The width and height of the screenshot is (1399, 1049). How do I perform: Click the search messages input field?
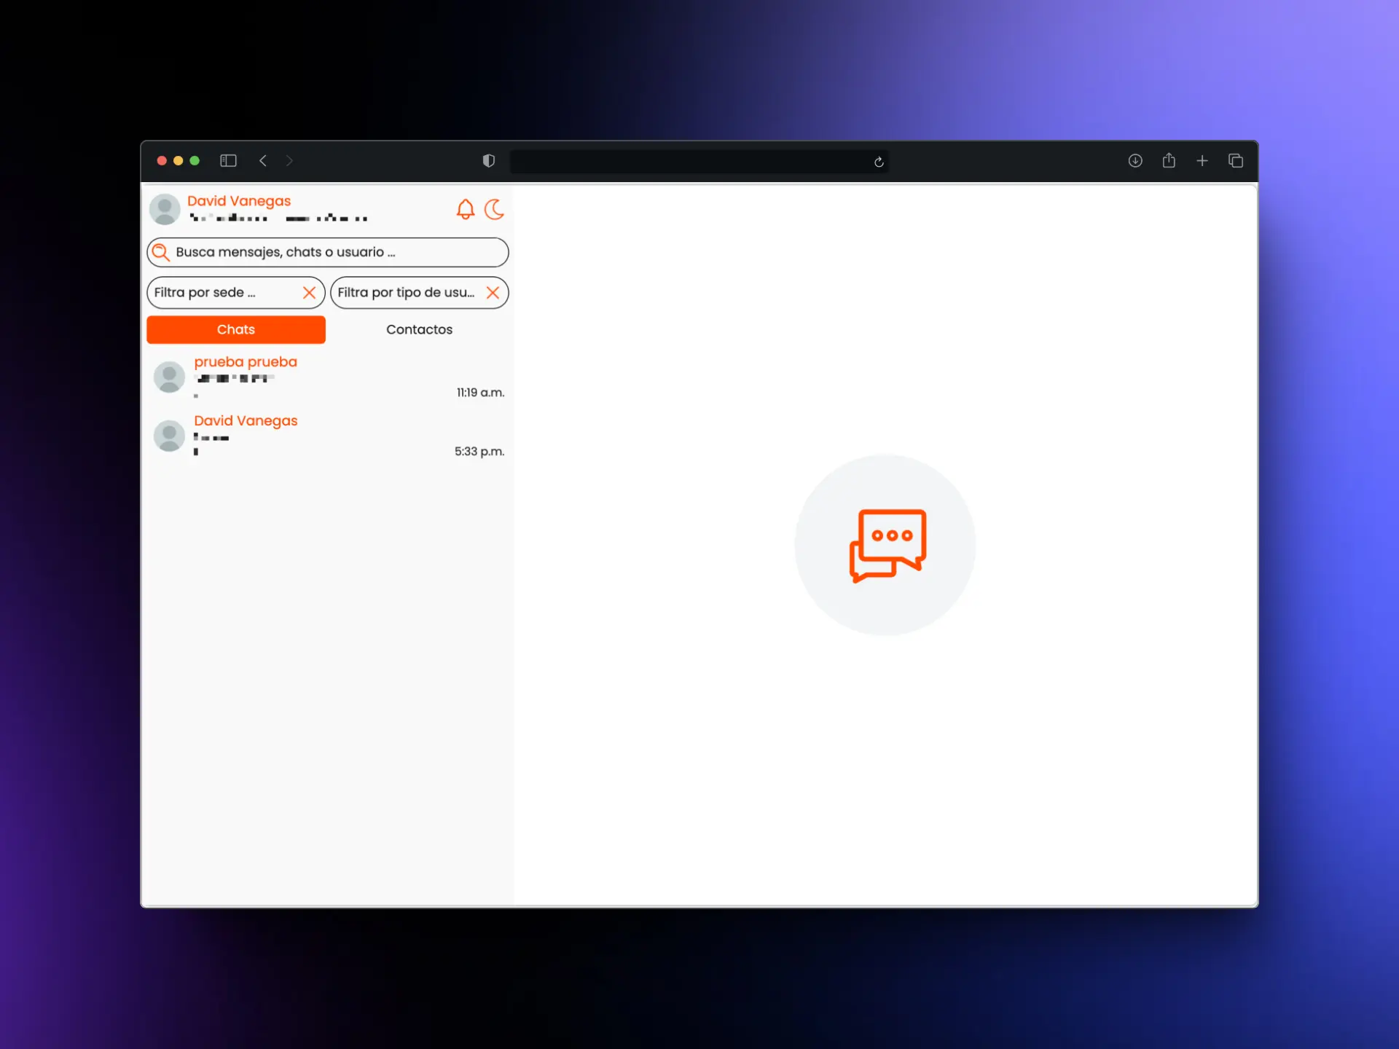pyautogui.click(x=328, y=253)
